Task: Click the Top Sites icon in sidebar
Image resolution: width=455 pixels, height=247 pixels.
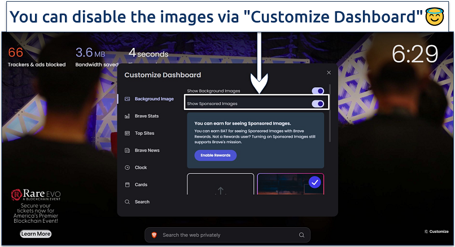Action: pos(128,134)
